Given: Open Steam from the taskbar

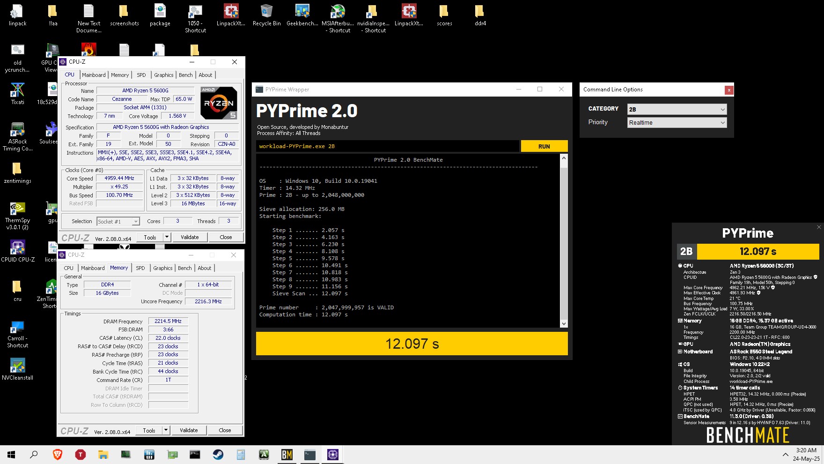Looking at the screenshot, I should 218,454.
